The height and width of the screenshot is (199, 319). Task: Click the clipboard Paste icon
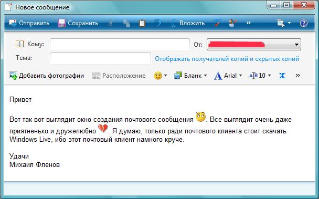(x=142, y=23)
